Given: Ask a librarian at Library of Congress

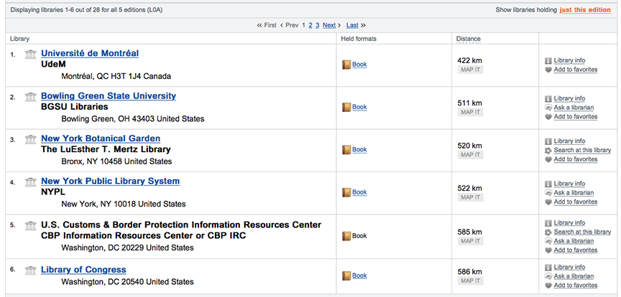Looking at the screenshot, I should [x=574, y=276].
